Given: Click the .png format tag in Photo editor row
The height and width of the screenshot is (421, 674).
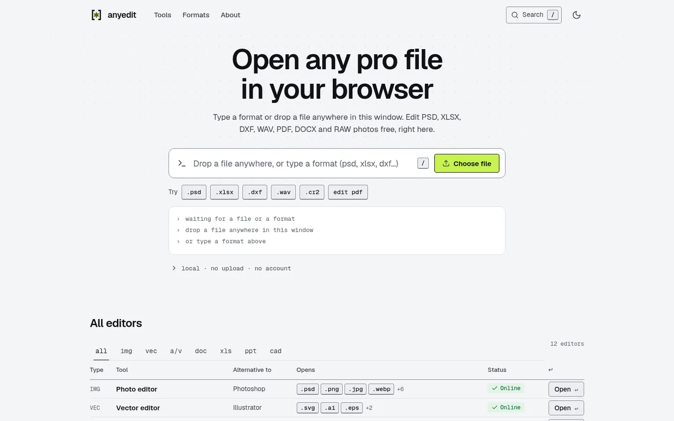Looking at the screenshot, I should [332, 389].
